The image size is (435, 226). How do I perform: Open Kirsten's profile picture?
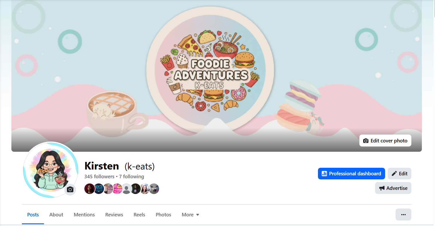coord(51,170)
